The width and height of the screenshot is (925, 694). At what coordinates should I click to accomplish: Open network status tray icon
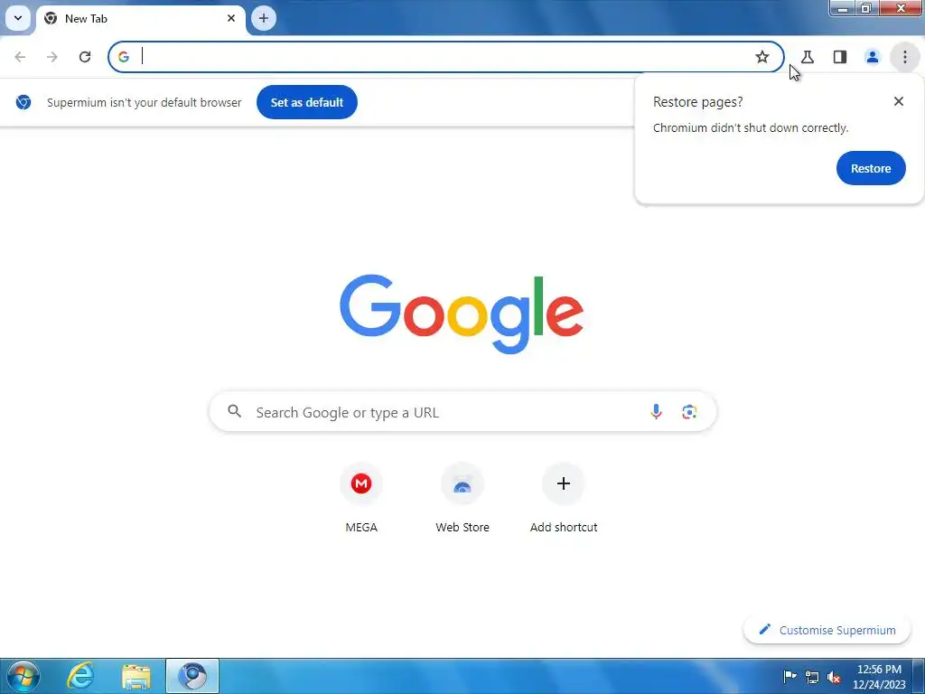[x=812, y=677]
